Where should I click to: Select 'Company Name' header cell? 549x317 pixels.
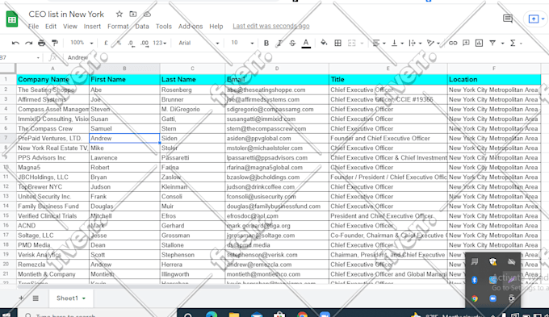pyautogui.click(x=52, y=79)
